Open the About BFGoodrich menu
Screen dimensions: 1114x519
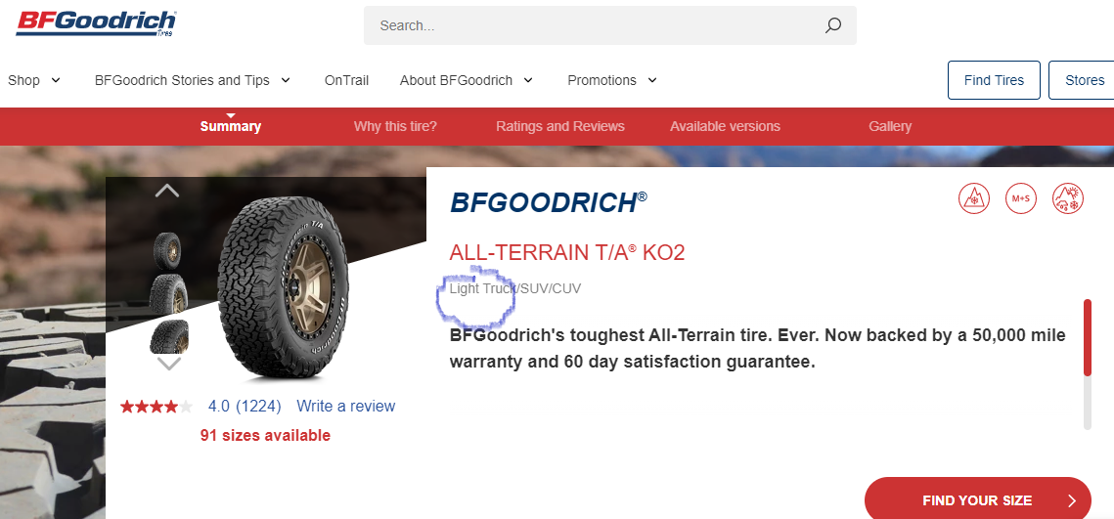pos(467,80)
